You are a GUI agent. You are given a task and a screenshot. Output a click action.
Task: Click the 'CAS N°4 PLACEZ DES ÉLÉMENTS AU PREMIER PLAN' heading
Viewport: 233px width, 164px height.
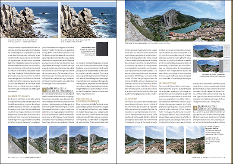tap(211, 108)
